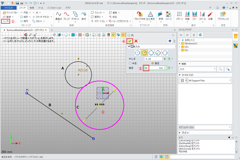Open the イメージ image insert tool

(x=168, y=16)
